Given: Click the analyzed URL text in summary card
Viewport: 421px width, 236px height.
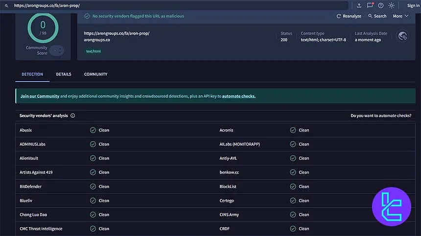Looking at the screenshot, I should coord(117,34).
